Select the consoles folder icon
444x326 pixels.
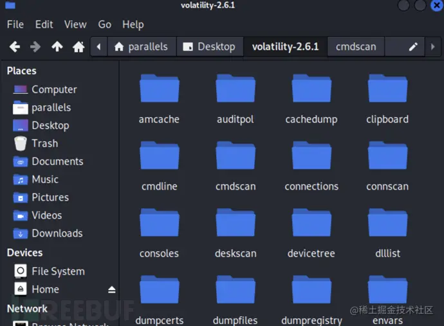[x=159, y=222]
